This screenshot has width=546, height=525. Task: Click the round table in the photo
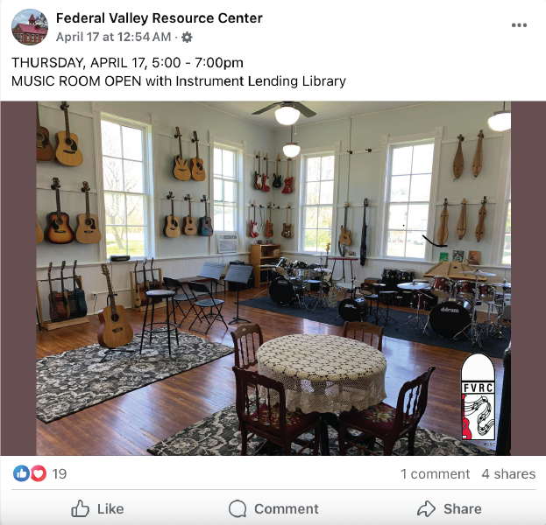pos(322,372)
